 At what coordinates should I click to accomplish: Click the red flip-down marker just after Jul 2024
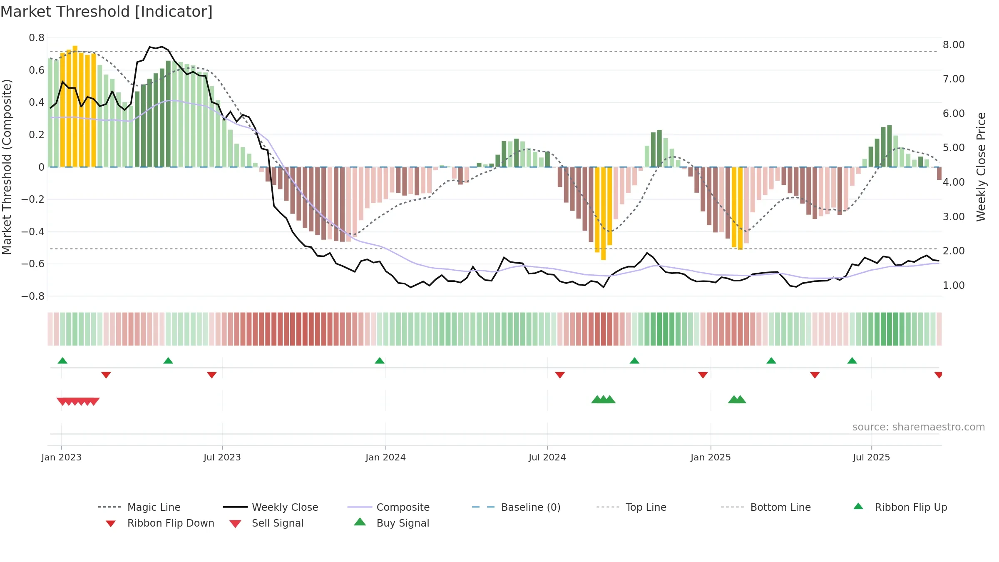(560, 375)
